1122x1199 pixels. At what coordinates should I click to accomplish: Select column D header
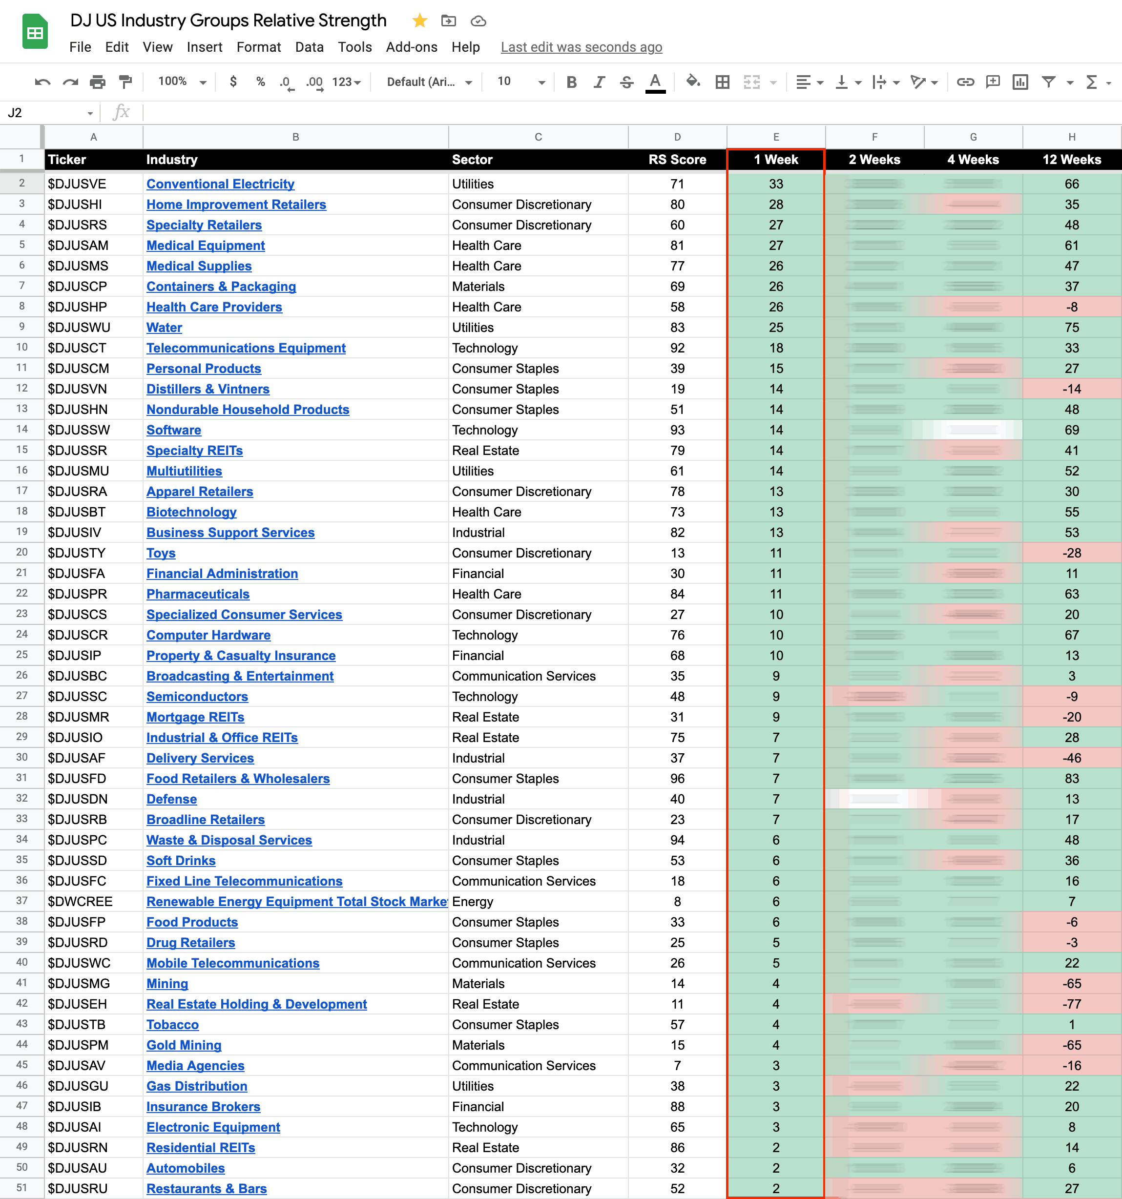click(x=677, y=137)
